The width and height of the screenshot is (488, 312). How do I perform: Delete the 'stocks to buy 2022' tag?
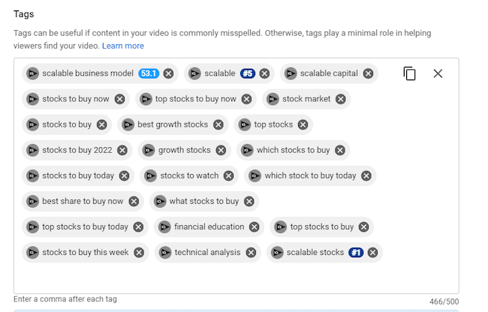pyautogui.click(x=122, y=150)
